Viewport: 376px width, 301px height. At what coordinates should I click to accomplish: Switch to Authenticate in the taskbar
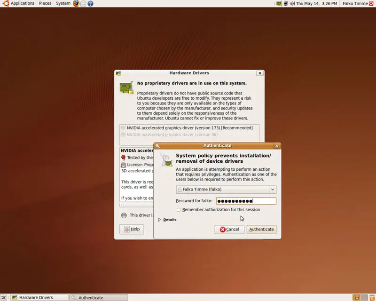99,298
